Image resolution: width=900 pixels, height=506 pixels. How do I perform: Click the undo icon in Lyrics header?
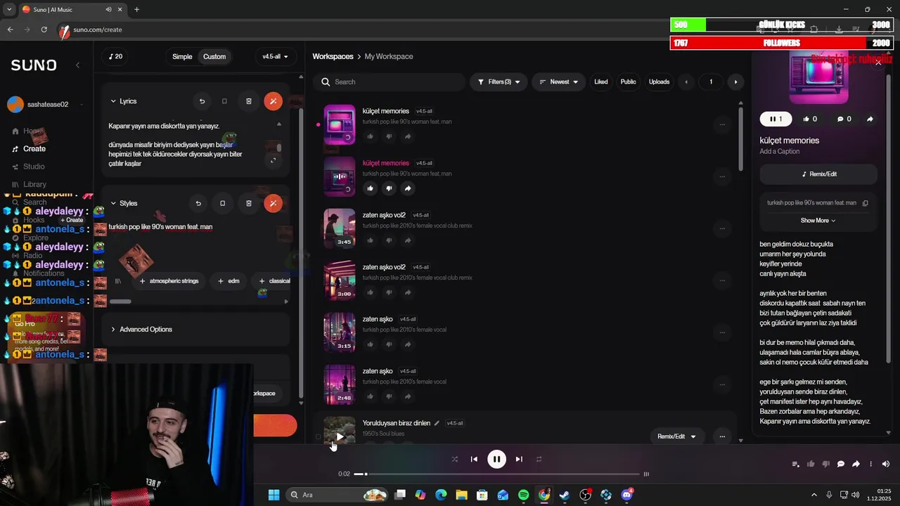(202, 101)
